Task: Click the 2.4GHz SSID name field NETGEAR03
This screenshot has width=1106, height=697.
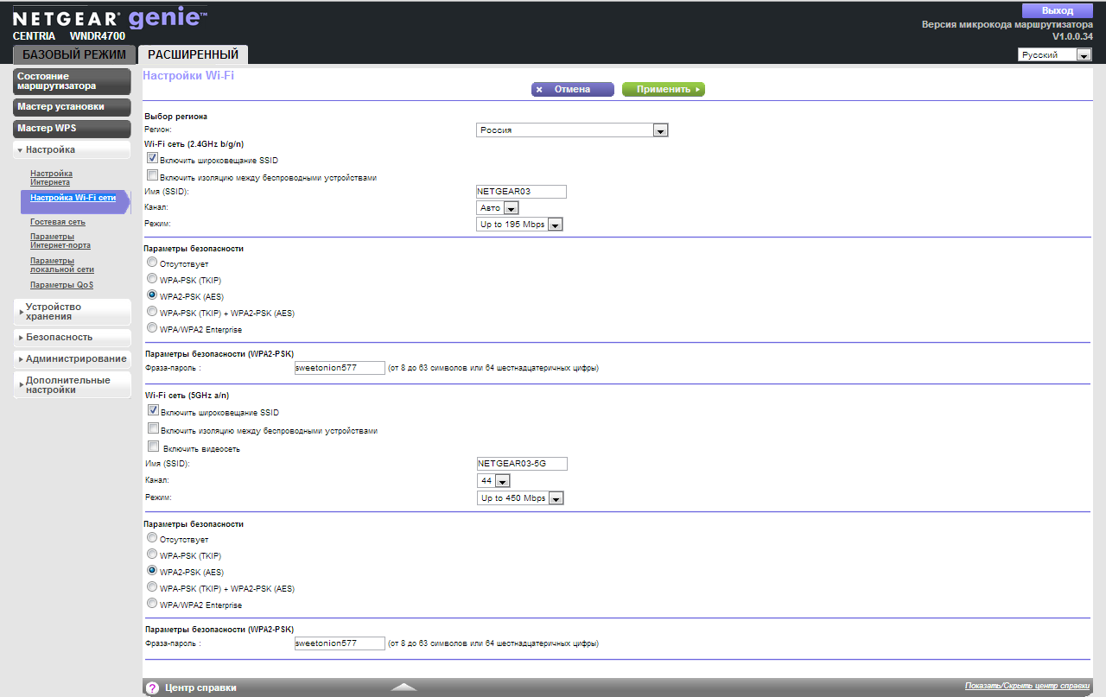Action: click(521, 192)
